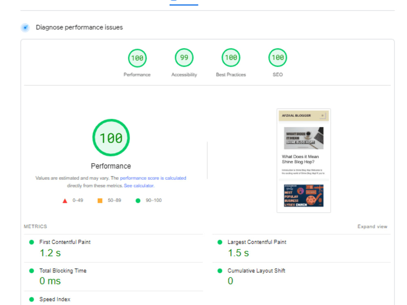The height and width of the screenshot is (305, 407).
Task: Click the green dot beside Total Blocking Time
Action: (32, 271)
